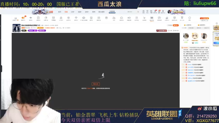The image size is (219, 123).
Task: Click the pie-shaped icon beside the task icon
Action: 46,18
